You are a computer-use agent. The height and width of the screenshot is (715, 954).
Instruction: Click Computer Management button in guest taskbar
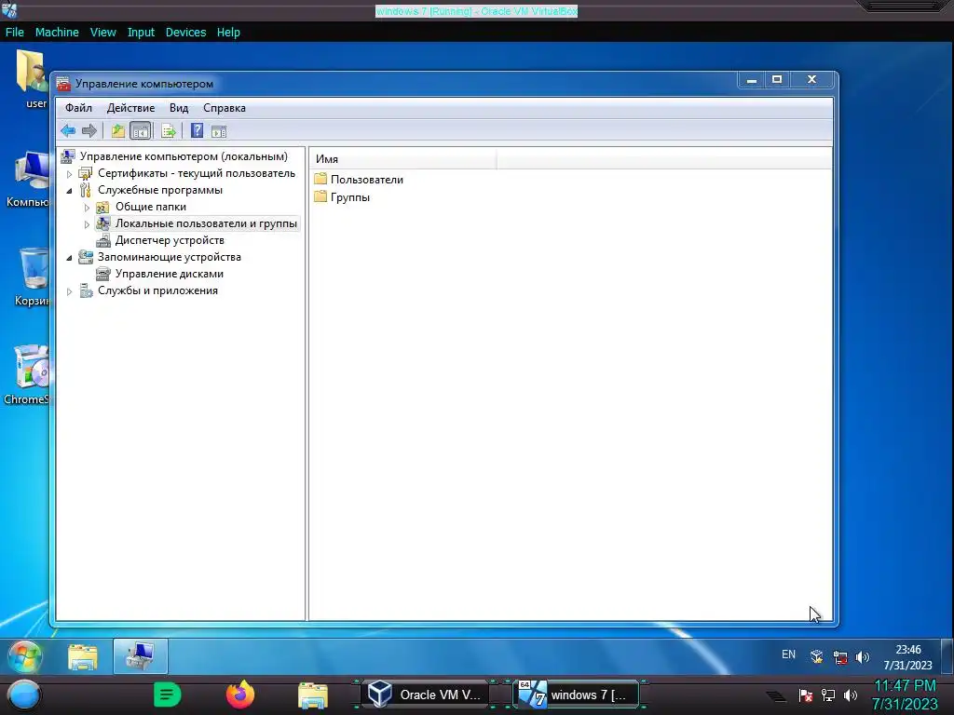point(141,656)
